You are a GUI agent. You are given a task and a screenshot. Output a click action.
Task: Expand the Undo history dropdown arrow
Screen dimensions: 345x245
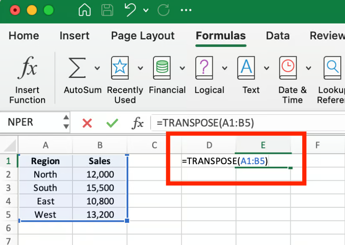(x=146, y=10)
